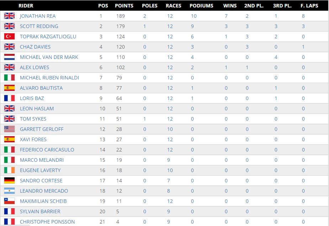Click the F. LAPS column header
Viewport: 329px width, 226px height.
(x=309, y=6)
